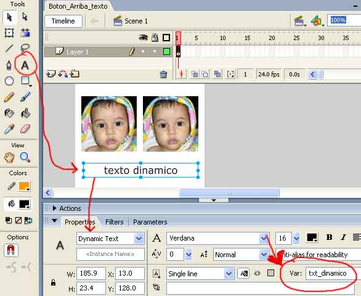Toggle Render text as HTML button

pos(257,273)
